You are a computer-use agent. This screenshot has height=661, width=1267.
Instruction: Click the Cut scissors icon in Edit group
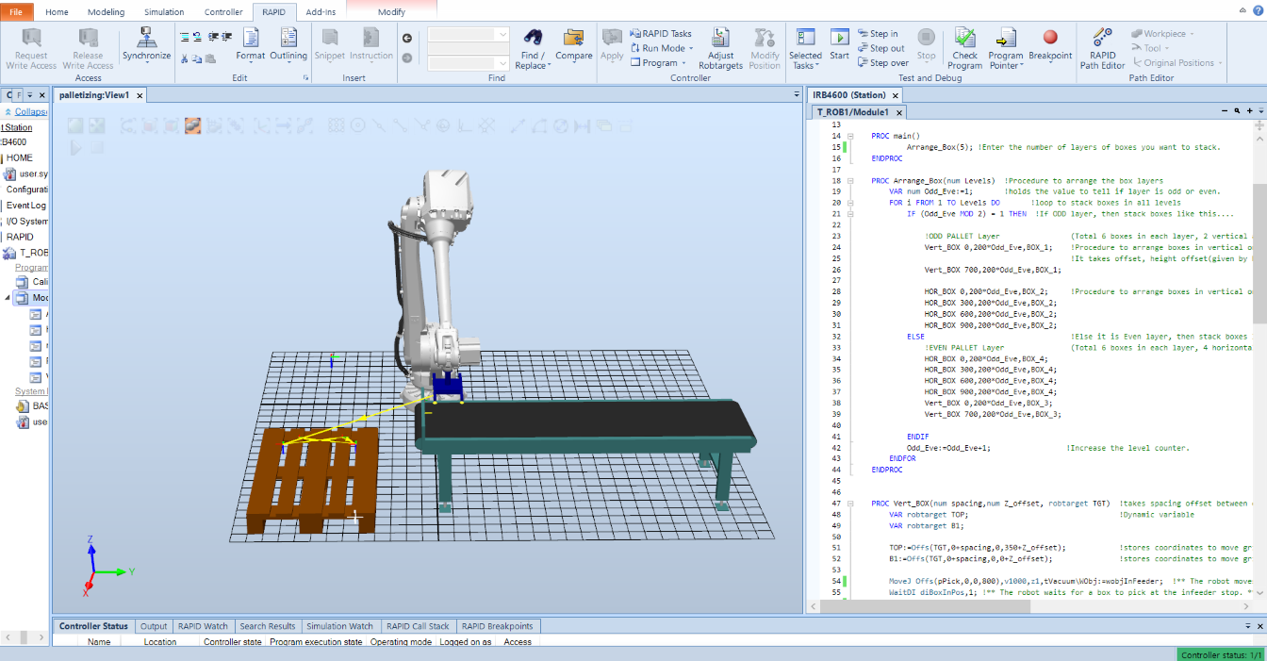[184, 58]
